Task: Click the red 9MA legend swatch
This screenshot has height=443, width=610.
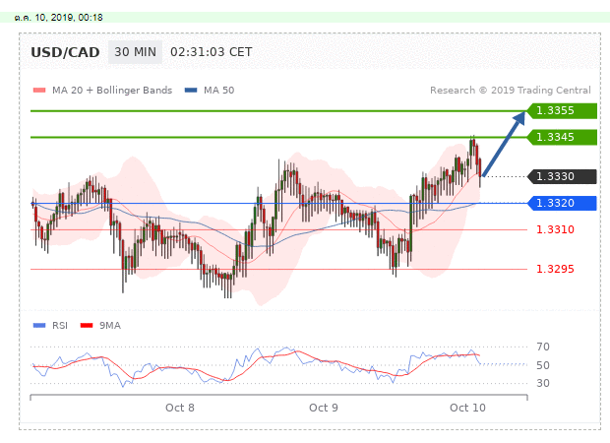Action: [x=87, y=326]
